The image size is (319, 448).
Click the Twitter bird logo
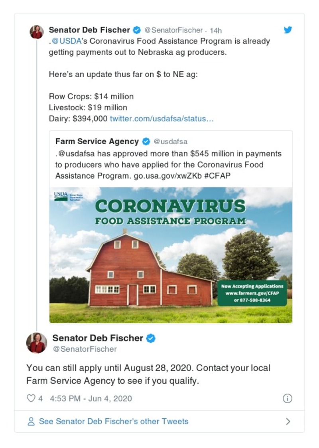[288, 30]
